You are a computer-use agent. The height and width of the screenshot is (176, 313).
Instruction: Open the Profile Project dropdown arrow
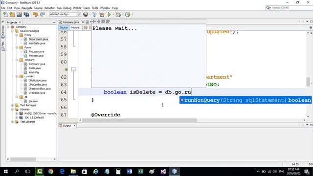[x=132, y=14]
